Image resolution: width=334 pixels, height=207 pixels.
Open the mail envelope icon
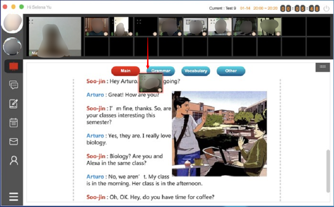pyautogui.click(x=14, y=141)
